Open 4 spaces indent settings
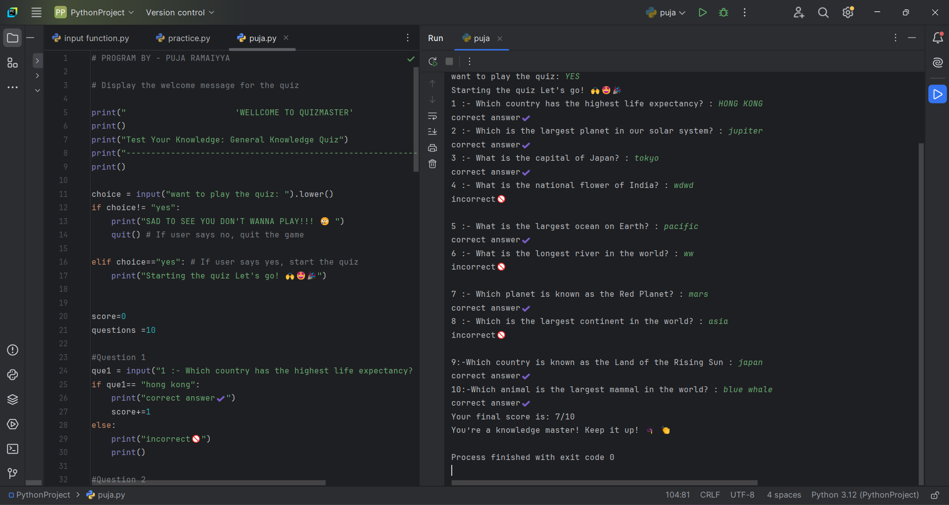Viewport: 949px width, 505px height. (784, 495)
